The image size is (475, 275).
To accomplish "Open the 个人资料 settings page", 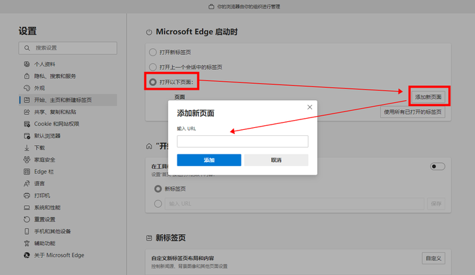I will click(x=68, y=64).
